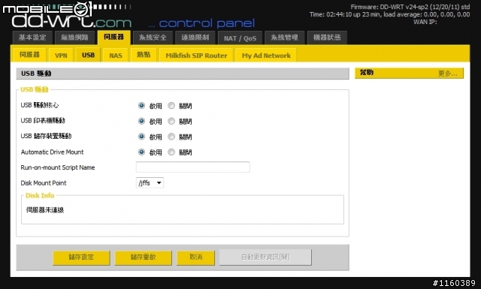Enable Automatic Drive Mount radio

coord(141,152)
